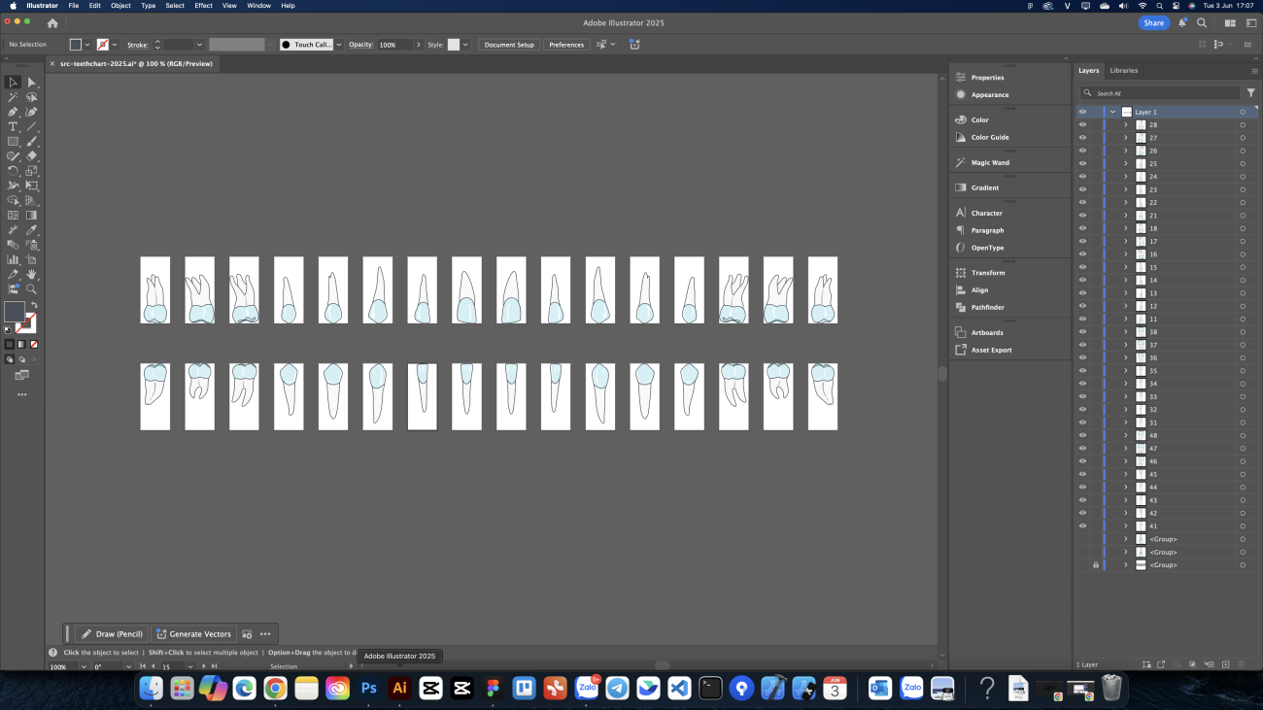Screen dimensions: 1263x710
Task: Click the Draw (Pencil) button
Action: click(x=112, y=634)
